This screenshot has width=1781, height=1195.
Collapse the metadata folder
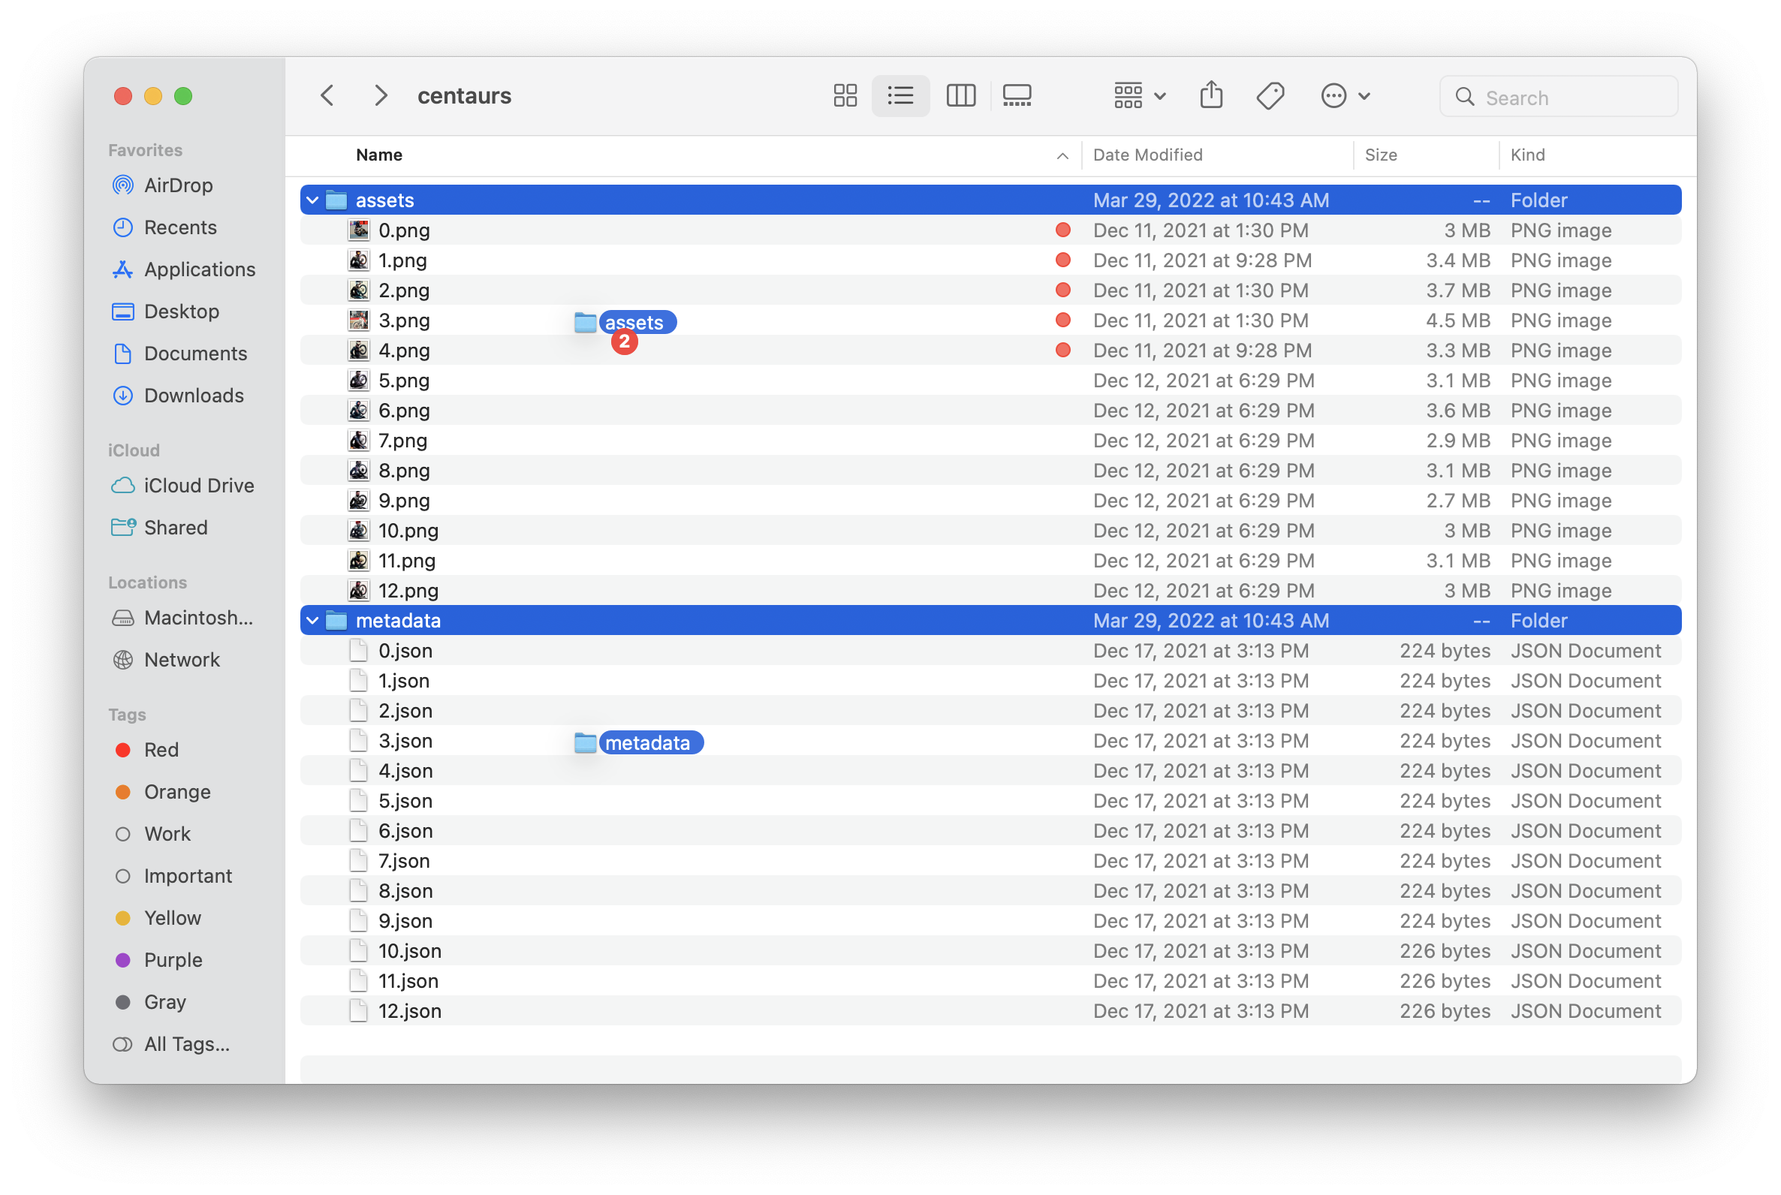click(311, 619)
